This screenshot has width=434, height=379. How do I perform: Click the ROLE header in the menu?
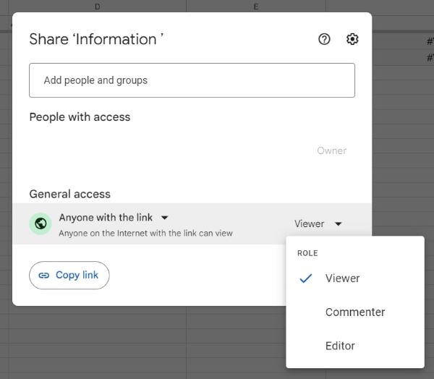point(307,253)
